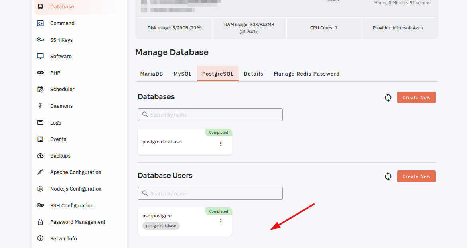
Task: Click the CPU Cores: 1 stat
Action: pos(324,28)
